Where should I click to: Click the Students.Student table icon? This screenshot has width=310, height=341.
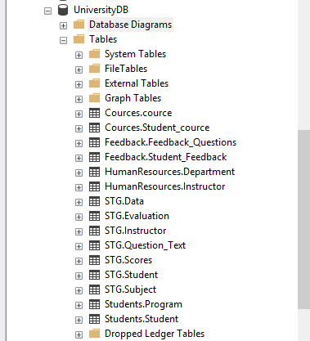pyautogui.click(x=94, y=319)
